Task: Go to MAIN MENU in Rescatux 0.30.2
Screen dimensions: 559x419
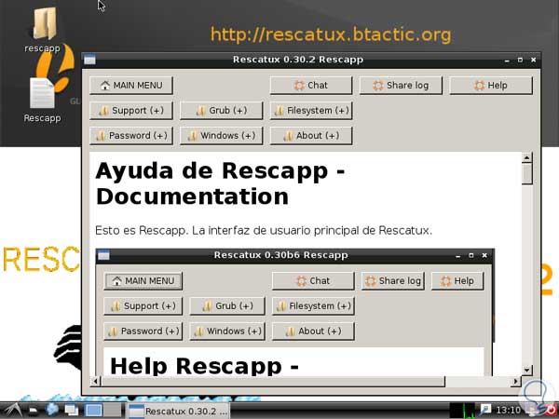Action: [x=131, y=86]
